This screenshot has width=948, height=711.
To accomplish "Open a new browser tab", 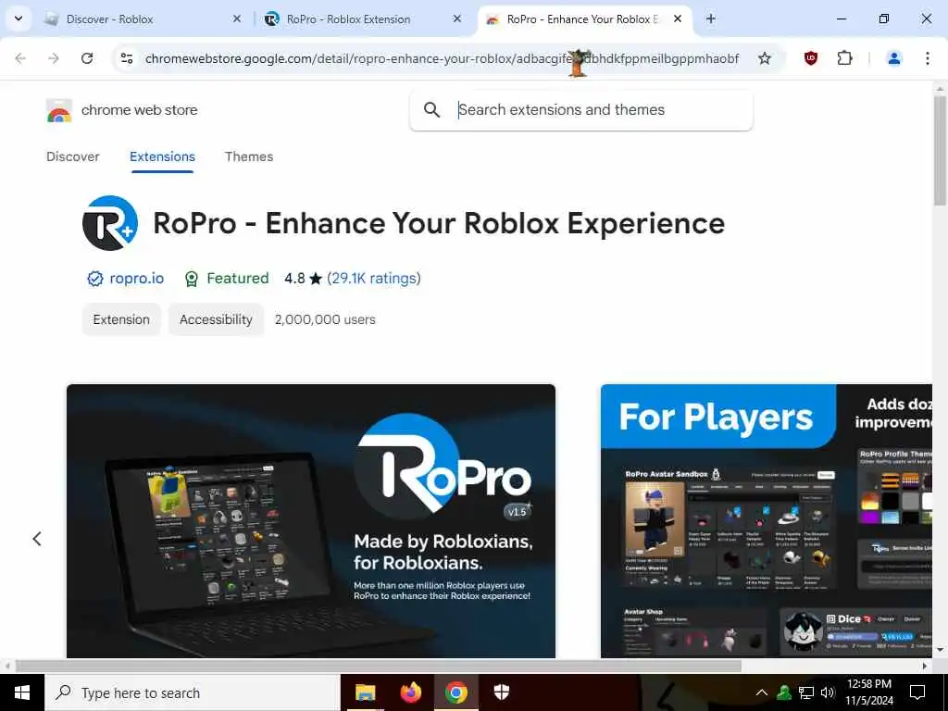I will click(711, 19).
